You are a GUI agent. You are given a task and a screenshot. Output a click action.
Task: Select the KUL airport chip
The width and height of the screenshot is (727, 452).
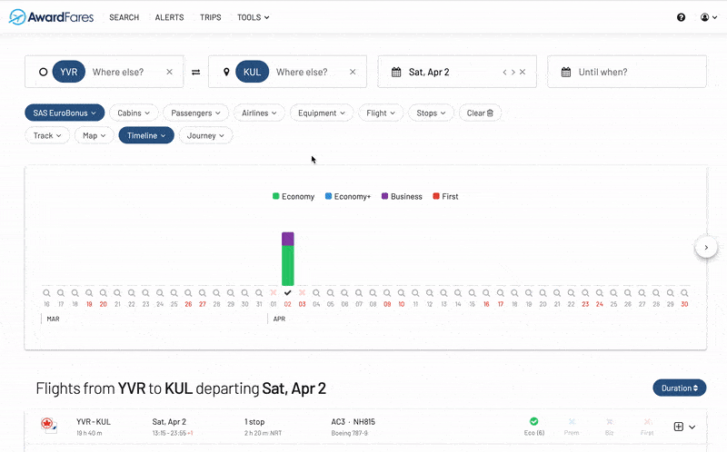pos(253,72)
